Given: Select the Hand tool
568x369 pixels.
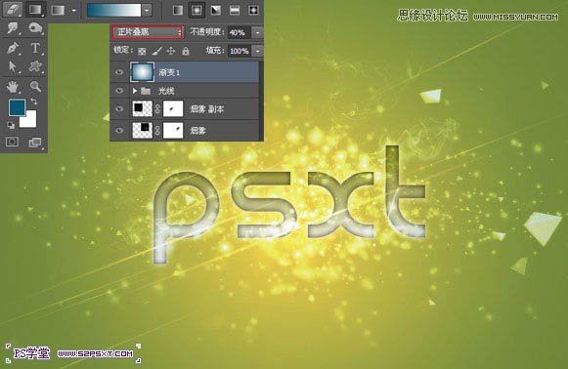Looking at the screenshot, I should [13, 87].
